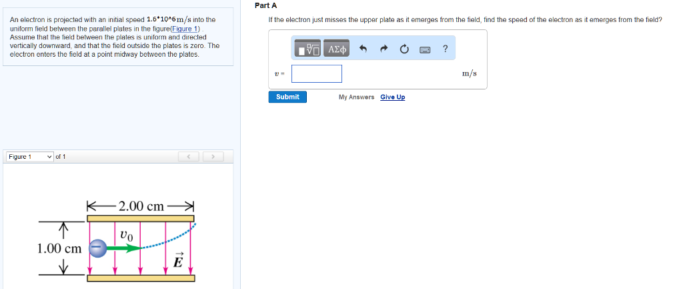Click the redo arrow in answer toolbar

[x=384, y=49]
